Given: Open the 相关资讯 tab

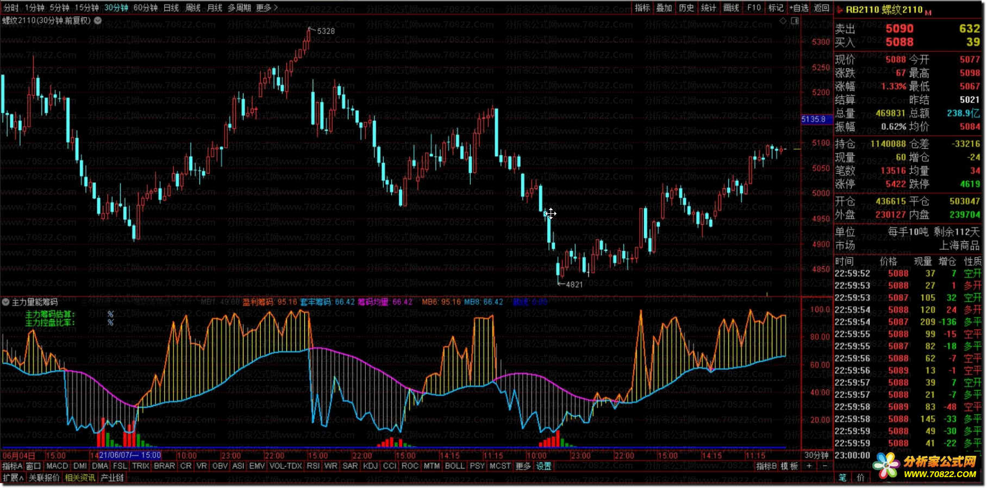Looking at the screenshot, I should [x=80, y=478].
